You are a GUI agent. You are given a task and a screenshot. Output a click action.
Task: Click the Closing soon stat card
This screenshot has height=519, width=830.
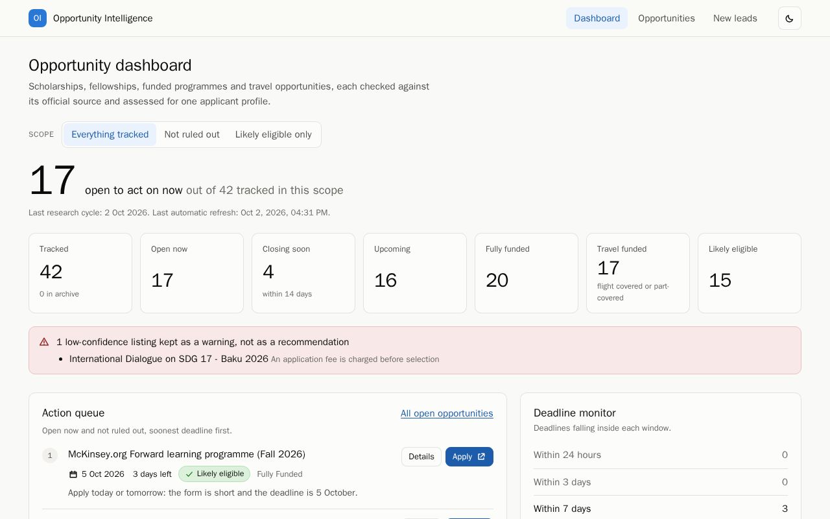[303, 273]
